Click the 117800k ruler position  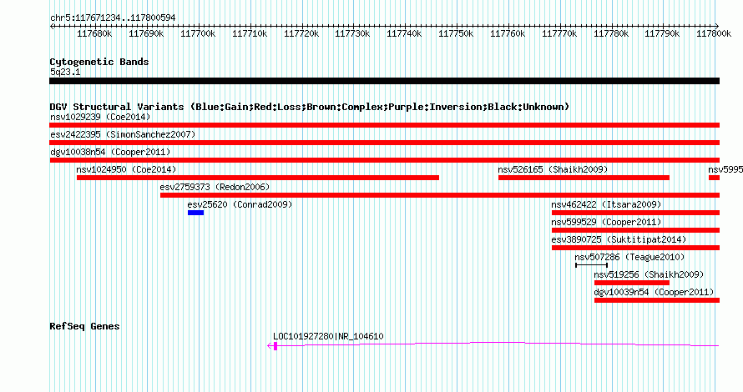[714, 33]
